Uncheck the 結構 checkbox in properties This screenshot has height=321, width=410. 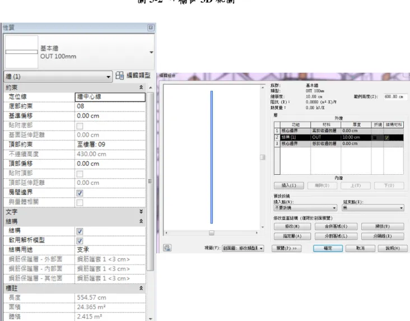point(80,231)
